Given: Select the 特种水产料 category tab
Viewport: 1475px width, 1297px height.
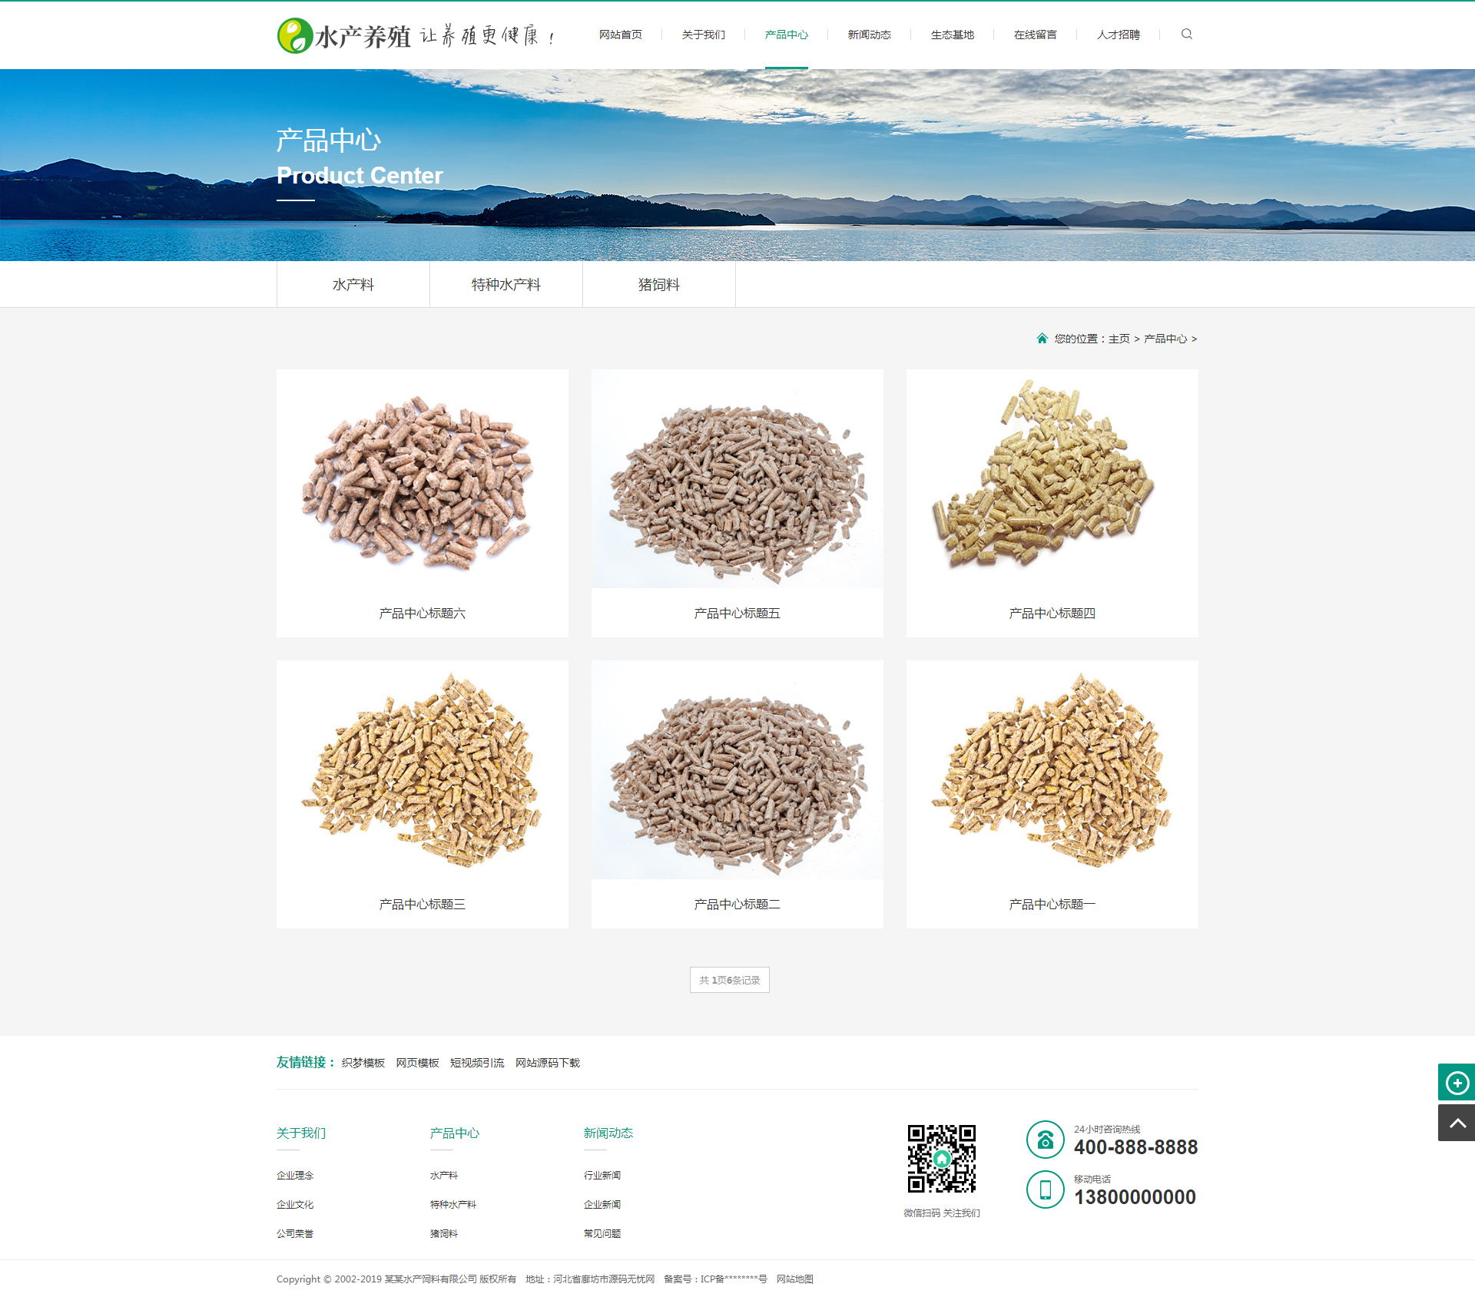Looking at the screenshot, I should 505,285.
